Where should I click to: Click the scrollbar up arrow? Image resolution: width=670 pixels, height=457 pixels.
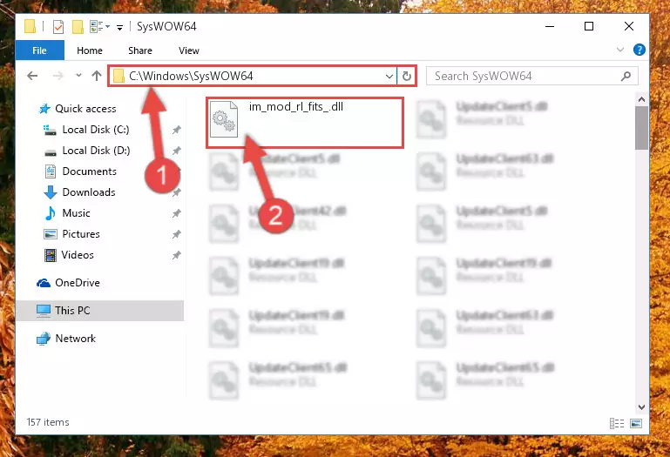click(x=641, y=99)
